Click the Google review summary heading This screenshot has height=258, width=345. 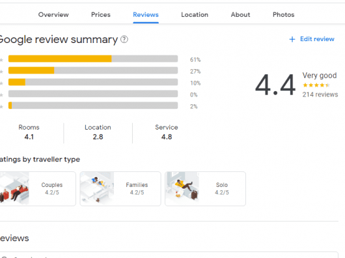tap(59, 40)
